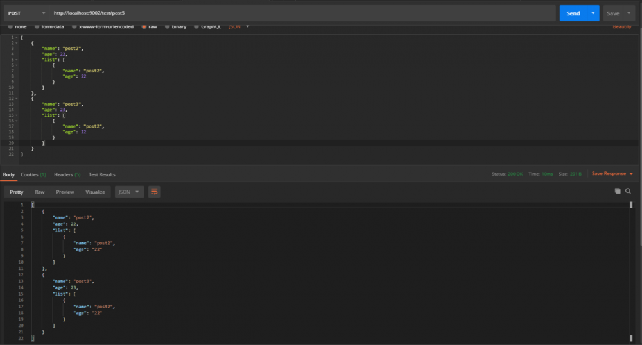Open the Send button dropdown arrow

pyautogui.click(x=593, y=13)
